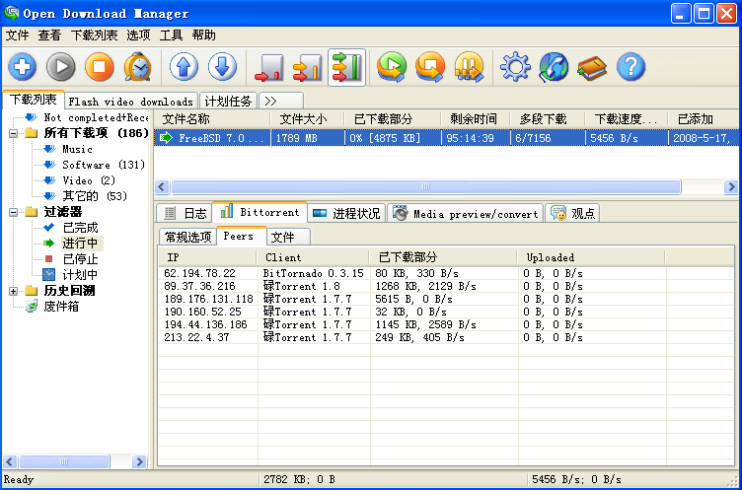742x490 pixels.
Task: Expand the 历史回溯 tree node
Action: 13,291
